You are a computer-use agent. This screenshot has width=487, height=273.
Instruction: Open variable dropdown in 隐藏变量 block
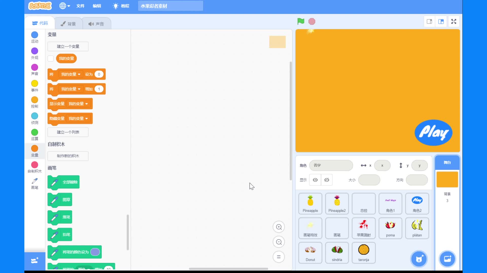pos(78,118)
